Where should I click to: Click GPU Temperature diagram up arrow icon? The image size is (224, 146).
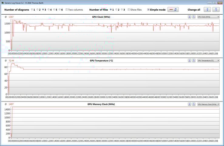(190, 61)
